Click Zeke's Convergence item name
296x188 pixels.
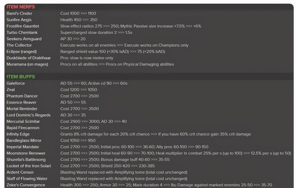tap(26, 185)
